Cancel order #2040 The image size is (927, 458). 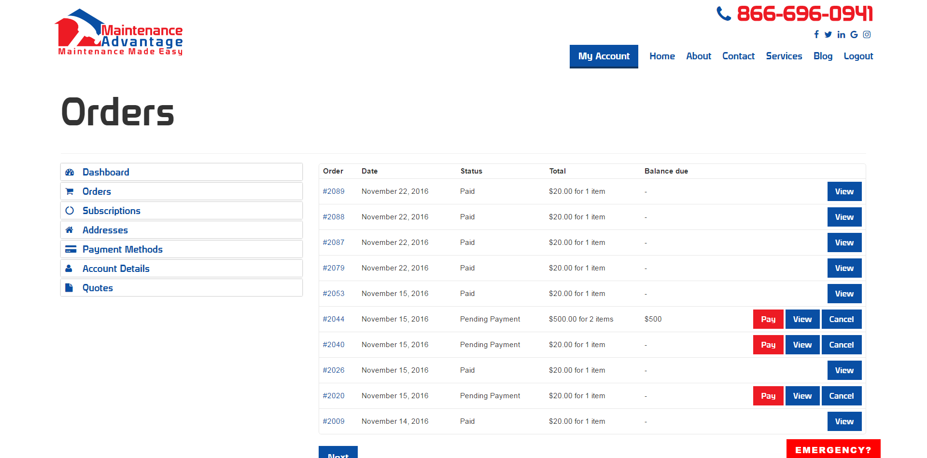842,345
